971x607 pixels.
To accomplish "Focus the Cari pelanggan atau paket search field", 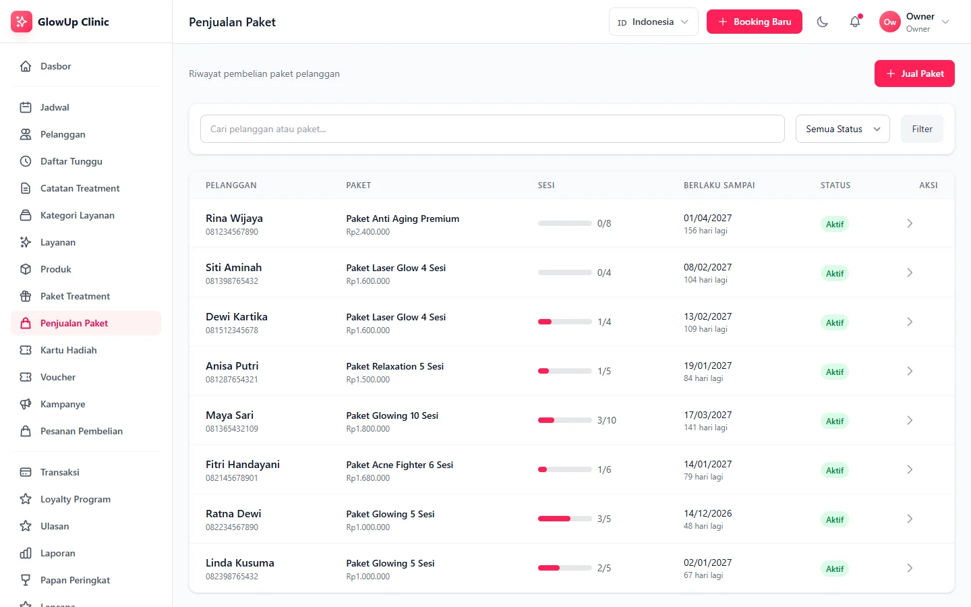I will pyautogui.click(x=492, y=129).
